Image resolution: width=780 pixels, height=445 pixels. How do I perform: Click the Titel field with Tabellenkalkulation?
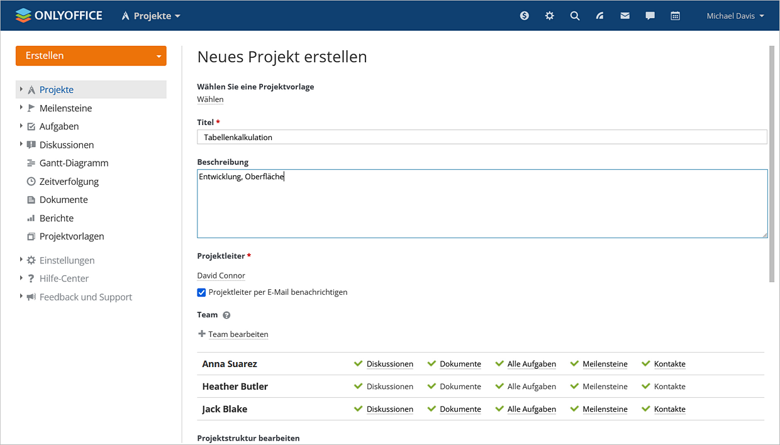coord(482,137)
